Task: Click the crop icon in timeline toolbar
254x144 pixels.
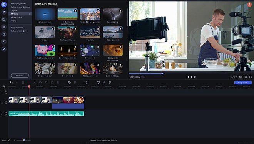Action: point(46,83)
